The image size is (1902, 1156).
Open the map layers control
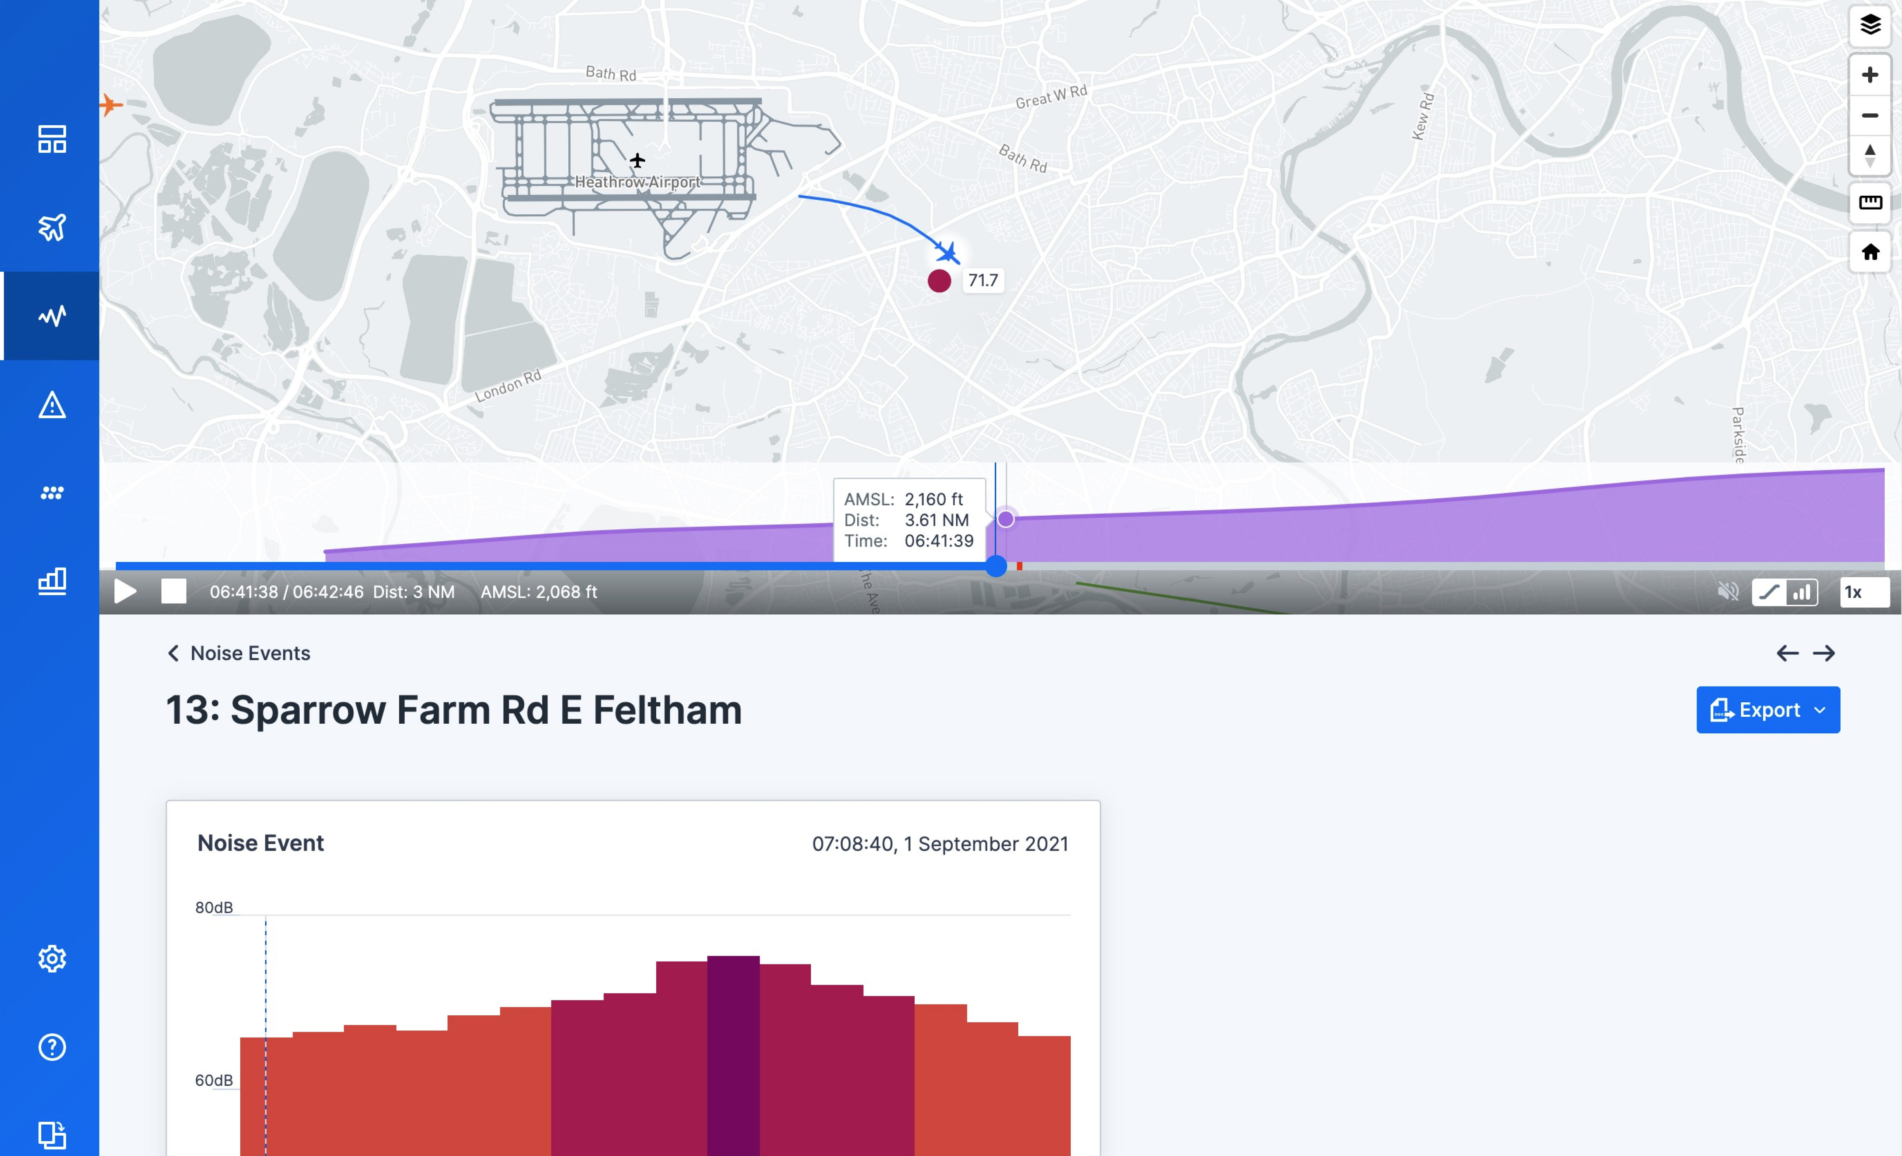(1869, 25)
